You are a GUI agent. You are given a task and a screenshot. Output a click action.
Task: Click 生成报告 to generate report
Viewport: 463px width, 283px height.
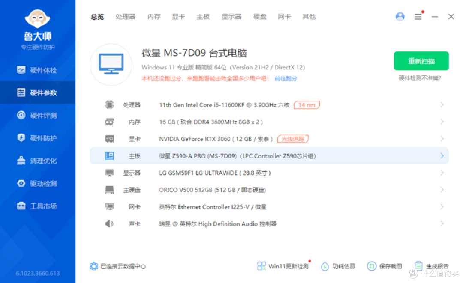click(x=432, y=266)
